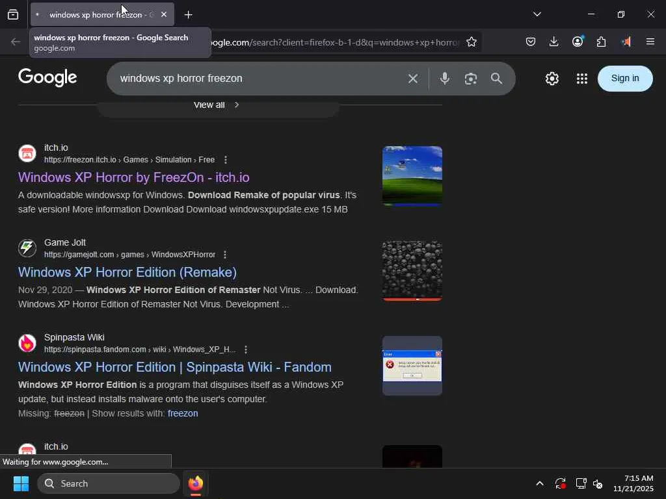The width and height of the screenshot is (666, 499).
Task: Click the Game Jolt site name text
Action: [x=65, y=242]
